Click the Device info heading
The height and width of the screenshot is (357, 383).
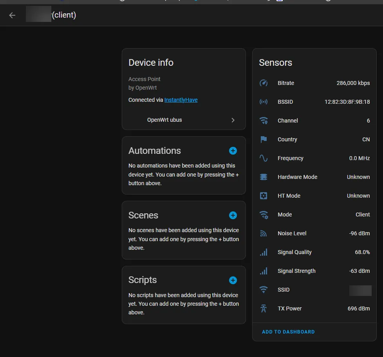(x=151, y=63)
